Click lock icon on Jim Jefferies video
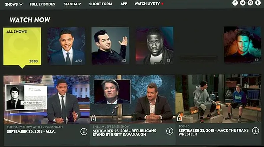This screenshot has height=147, width=264. click(94, 118)
